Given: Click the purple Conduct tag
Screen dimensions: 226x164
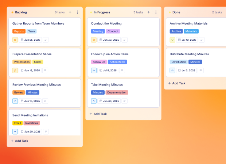Looking at the screenshot, I should tap(113, 31).
